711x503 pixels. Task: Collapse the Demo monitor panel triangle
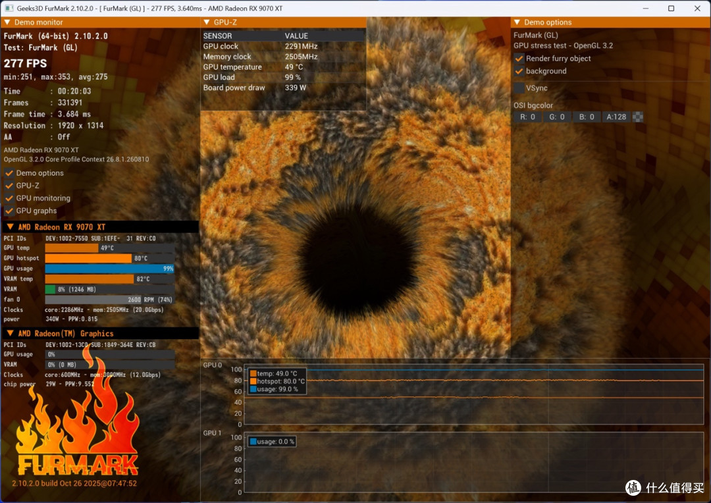[x=7, y=22]
